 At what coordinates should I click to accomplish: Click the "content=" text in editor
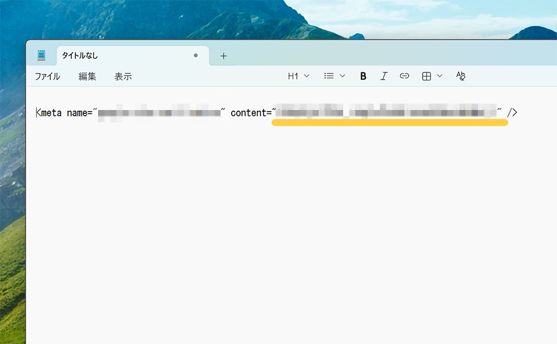point(251,113)
